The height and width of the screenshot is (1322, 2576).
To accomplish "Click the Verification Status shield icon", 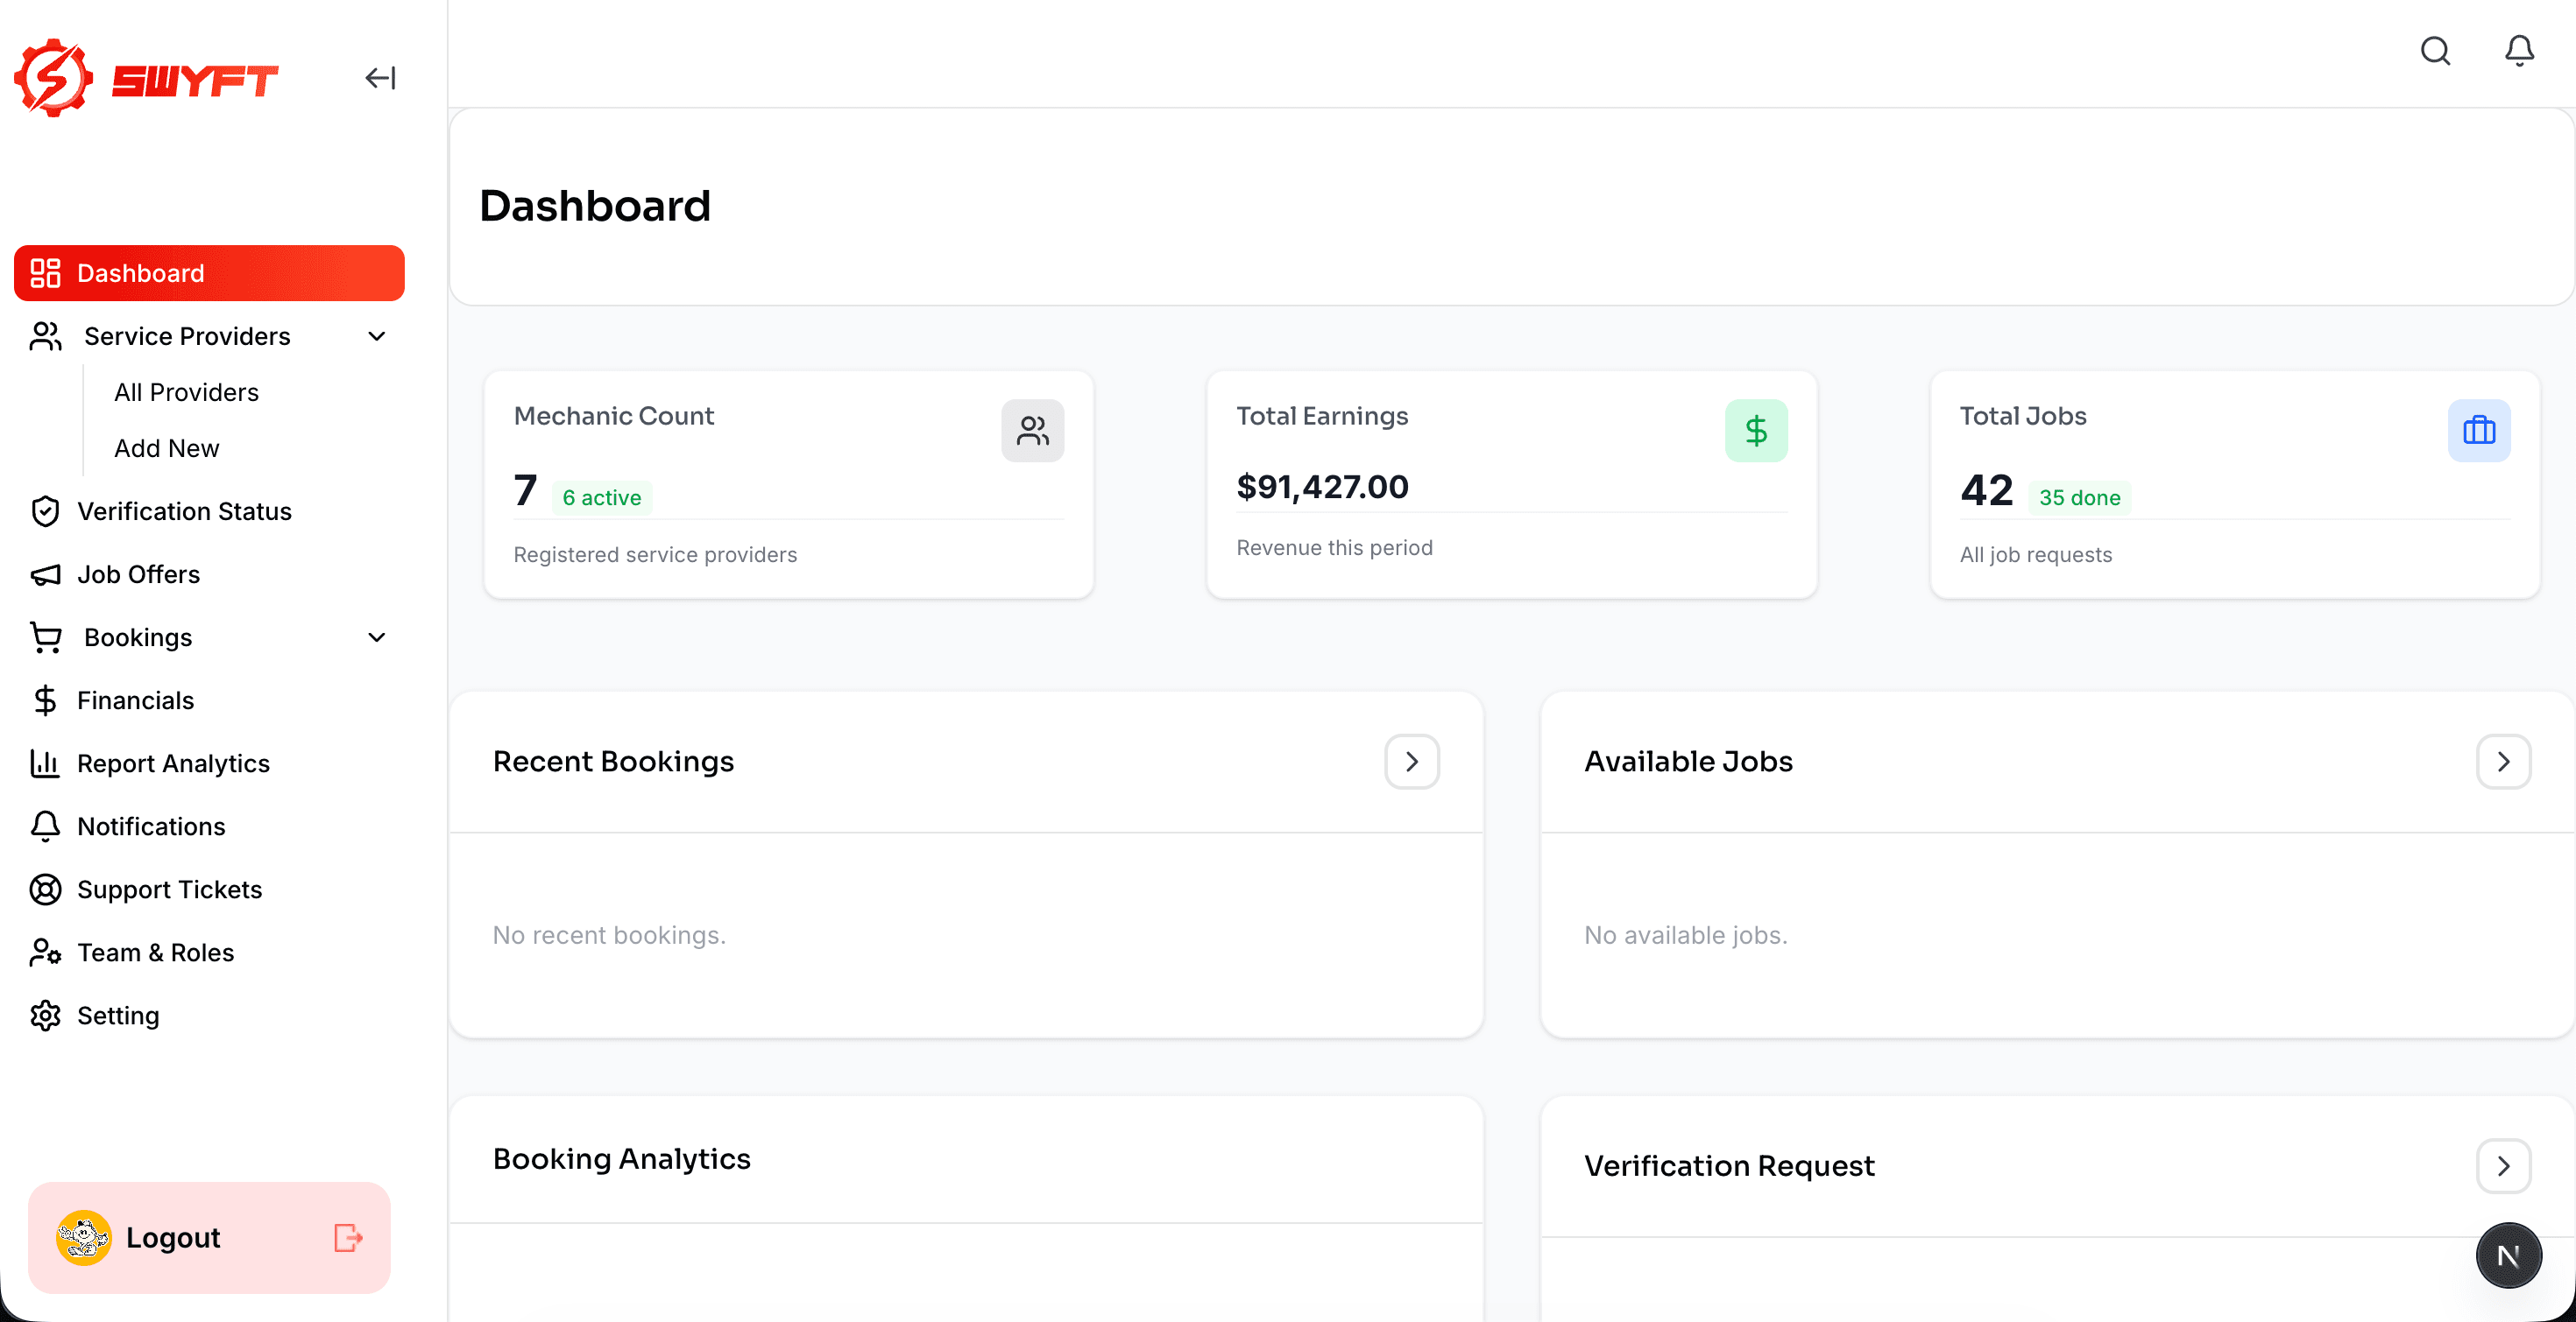I will point(45,510).
